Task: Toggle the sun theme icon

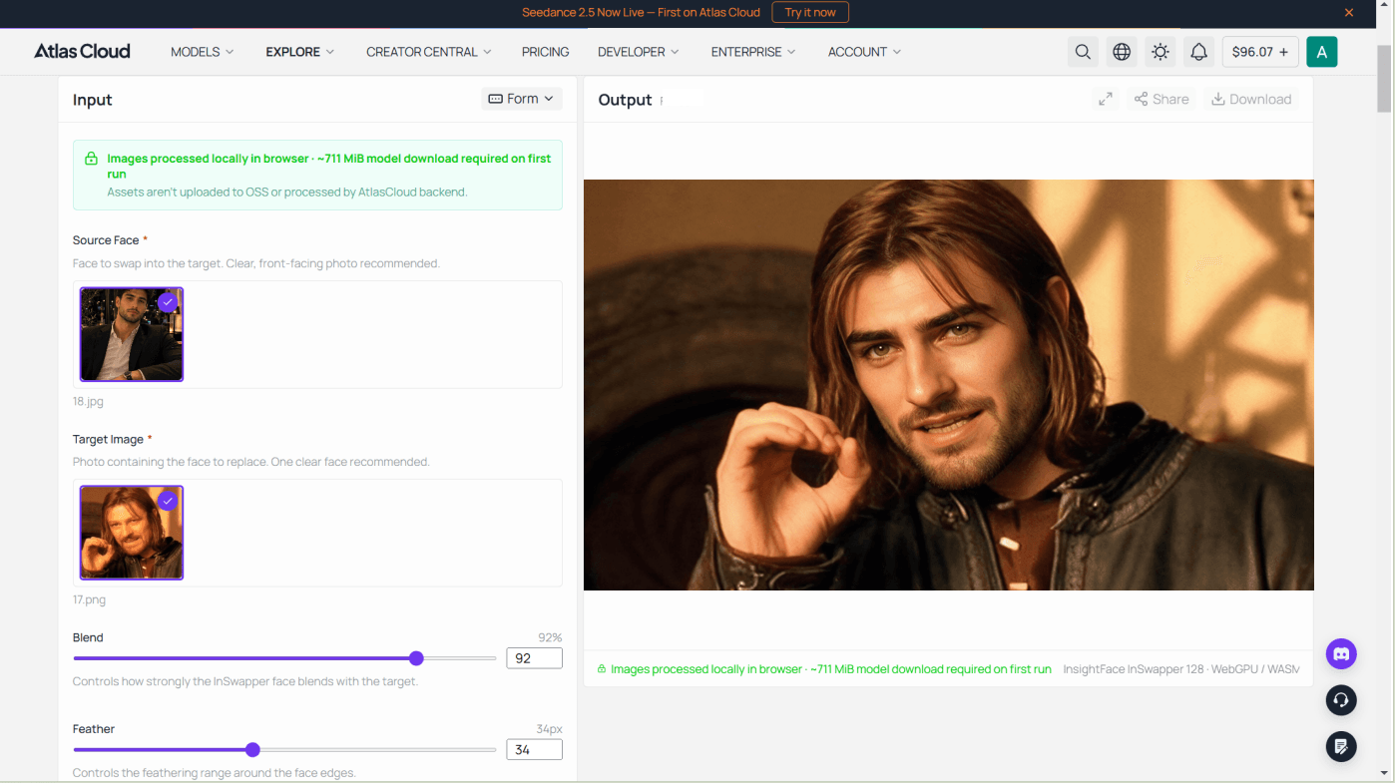Action: pyautogui.click(x=1161, y=52)
